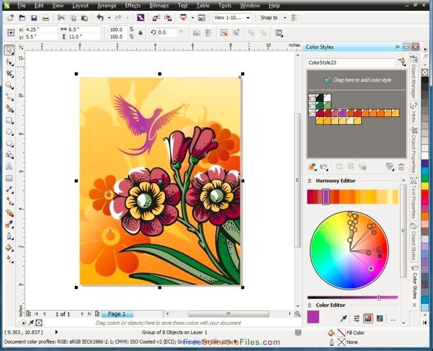Click the eyedropper in Color Editor
Viewport: 433px width, 351px height.
point(343,319)
